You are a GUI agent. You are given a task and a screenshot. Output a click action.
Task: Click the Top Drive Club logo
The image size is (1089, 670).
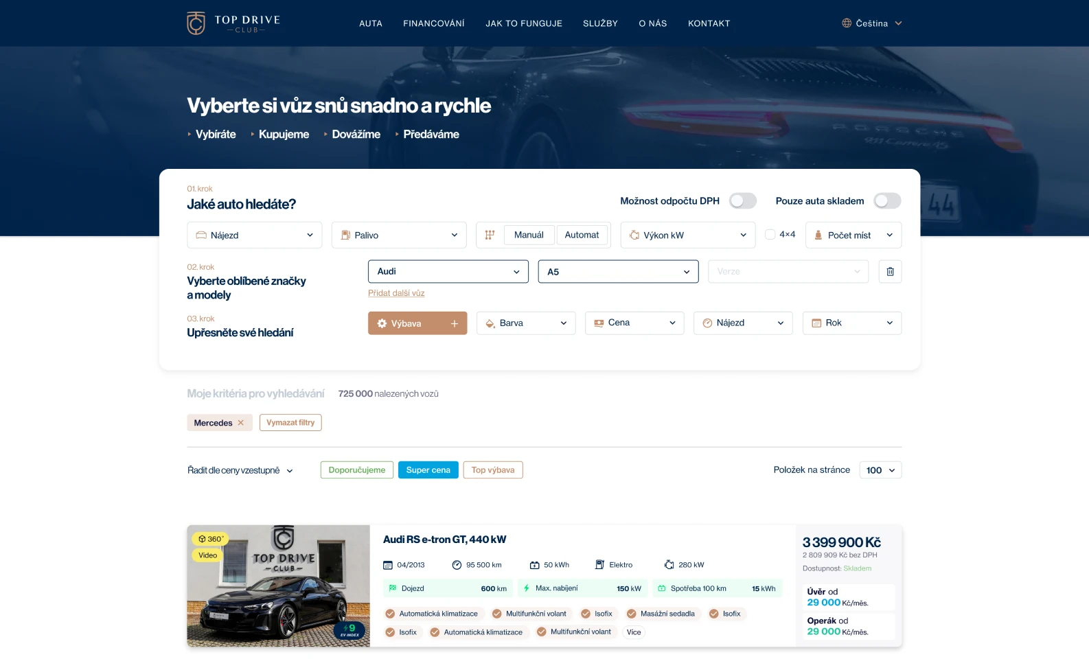pyautogui.click(x=233, y=23)
